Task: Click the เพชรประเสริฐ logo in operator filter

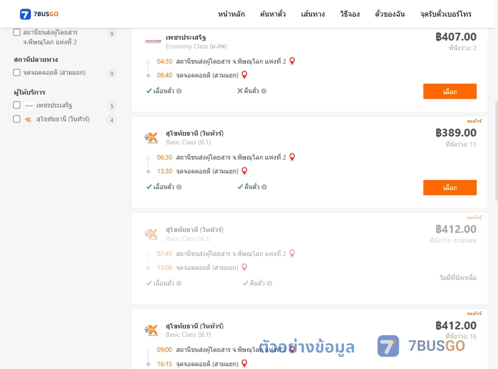Action: (x=29, y=106)
